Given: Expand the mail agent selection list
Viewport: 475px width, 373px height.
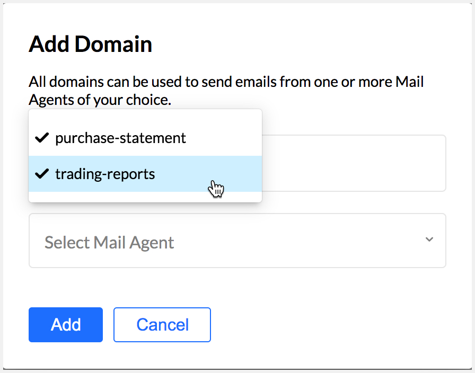Looking at the screenshot, I should point(237,239).
